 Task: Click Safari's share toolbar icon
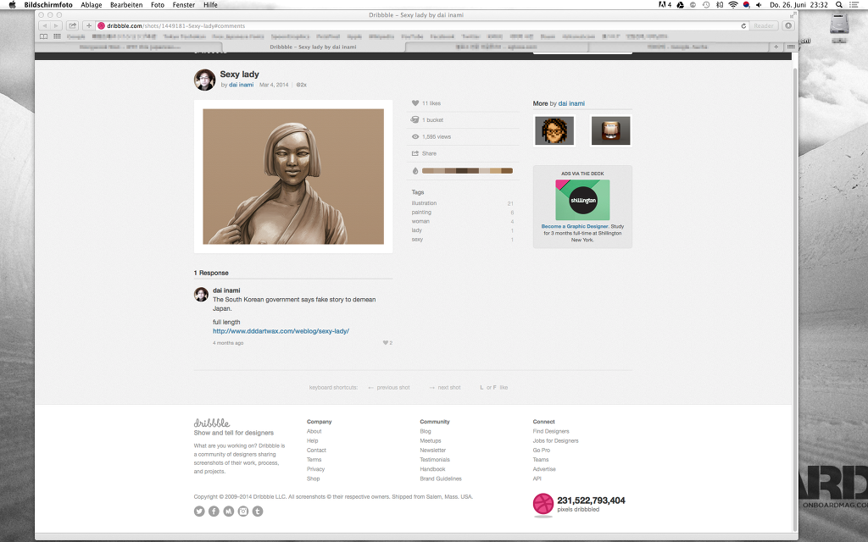tap(73, 25)
